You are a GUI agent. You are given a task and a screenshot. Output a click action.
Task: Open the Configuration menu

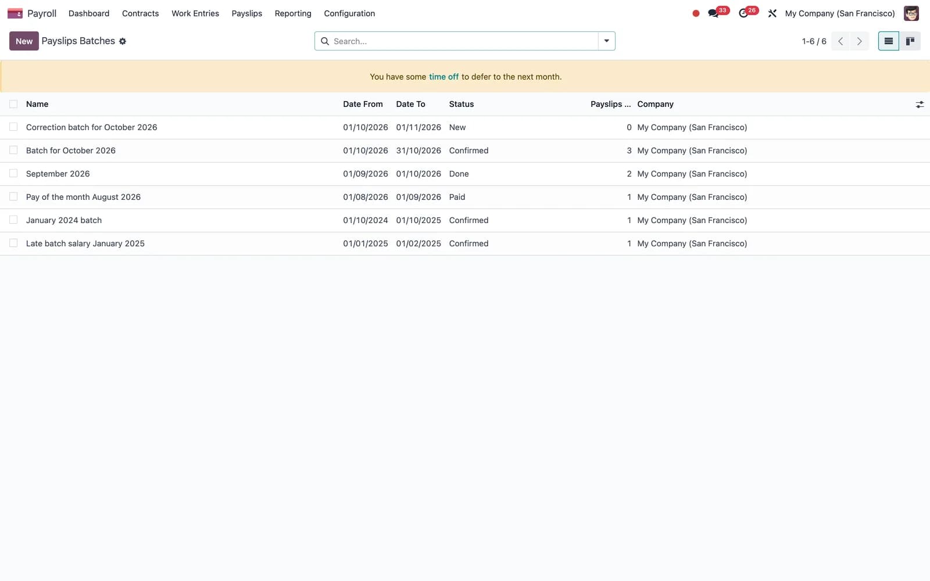tap(349, 13)
